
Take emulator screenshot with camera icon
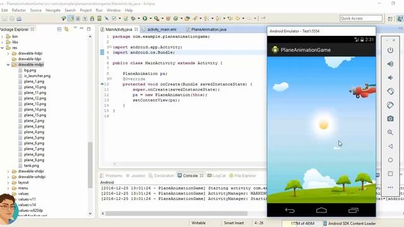pyautogui.click(x=390, y=119)
